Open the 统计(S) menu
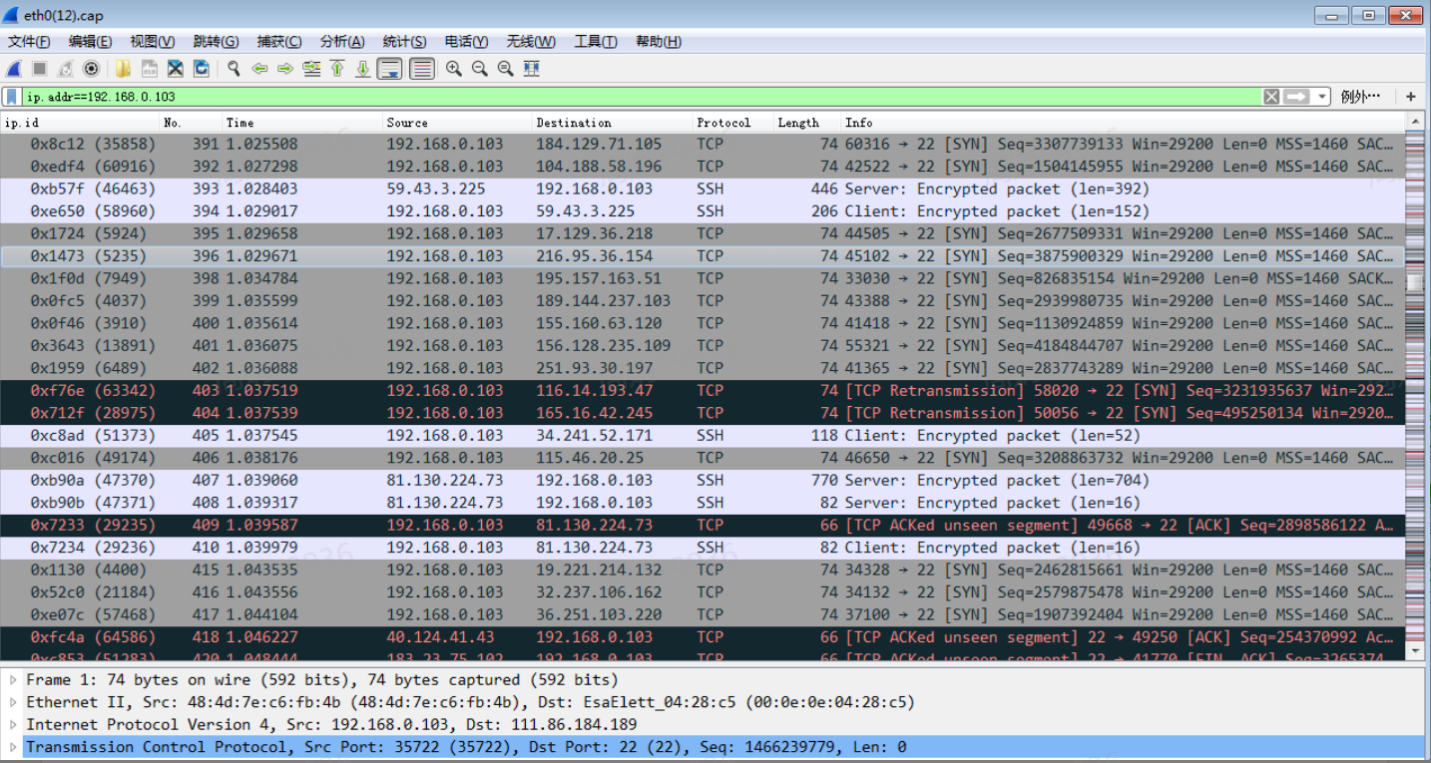This screenshot has width=1431, height=763. pos(404,41)
